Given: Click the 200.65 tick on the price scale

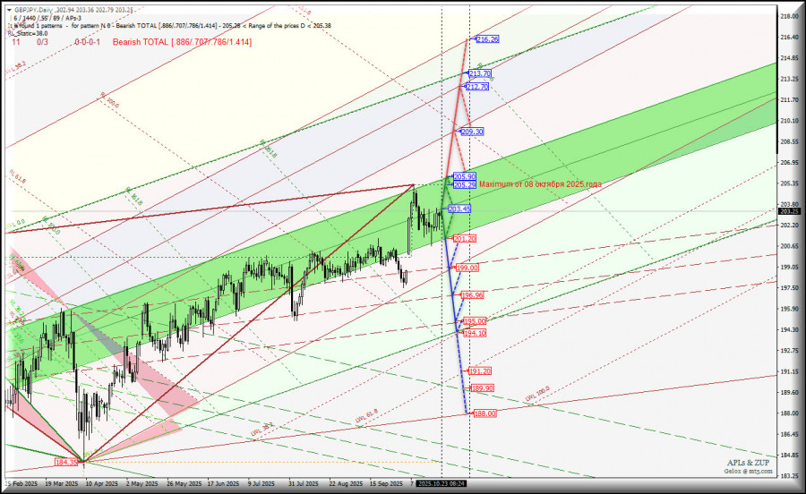Looking at the screenshot, I should point(790,246).
